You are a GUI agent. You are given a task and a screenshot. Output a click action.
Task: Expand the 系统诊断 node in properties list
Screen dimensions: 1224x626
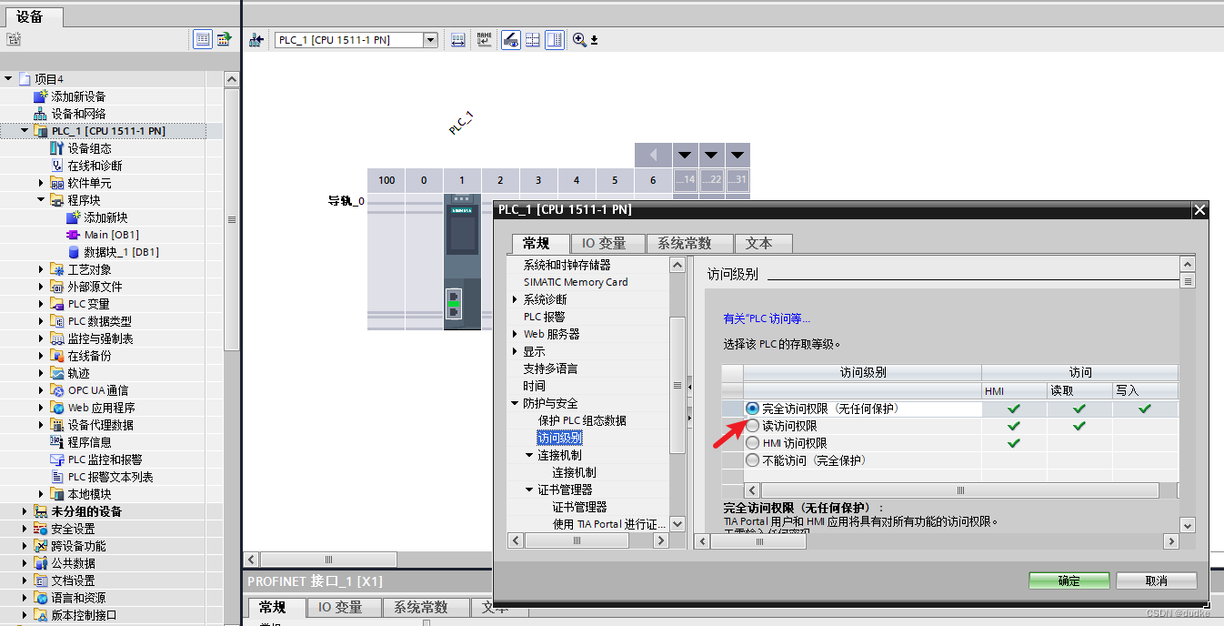(515, 299)
